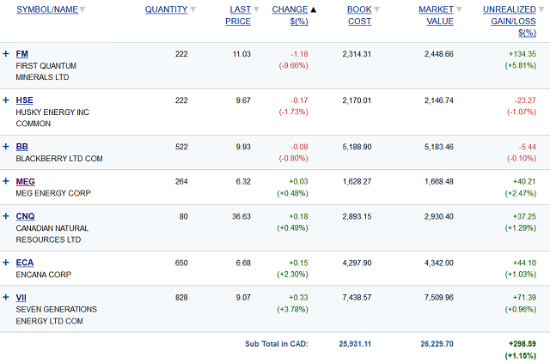Expand the HSE holding details
Viewport: 550px width, 363px height.
[6, 100]
